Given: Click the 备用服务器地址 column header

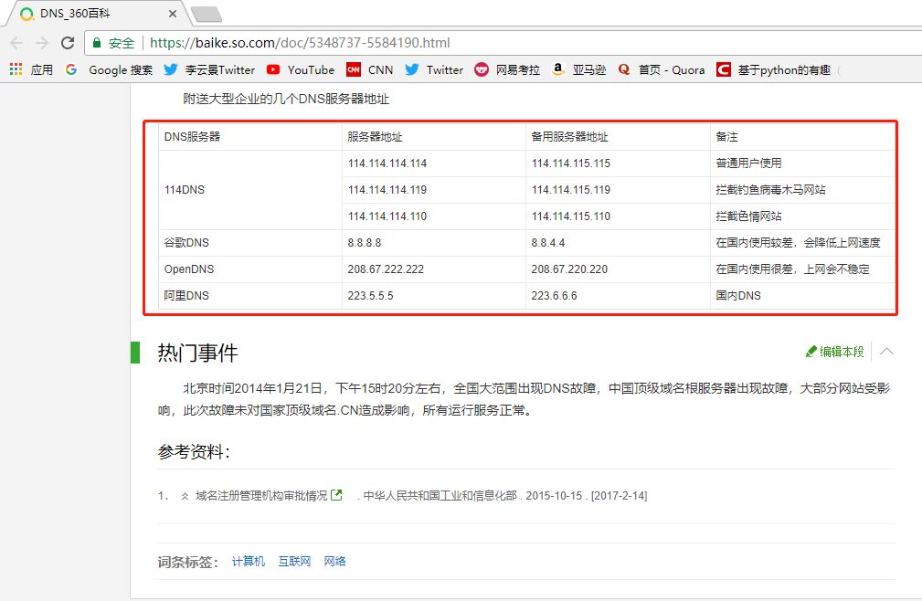Looking at the screenshot, I should 618,137.
